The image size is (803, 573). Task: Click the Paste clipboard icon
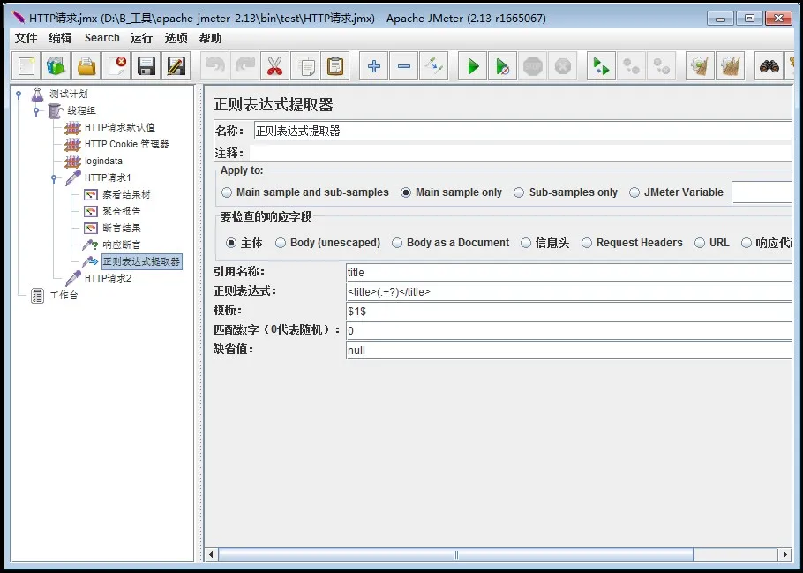click(x=334, y=66)
